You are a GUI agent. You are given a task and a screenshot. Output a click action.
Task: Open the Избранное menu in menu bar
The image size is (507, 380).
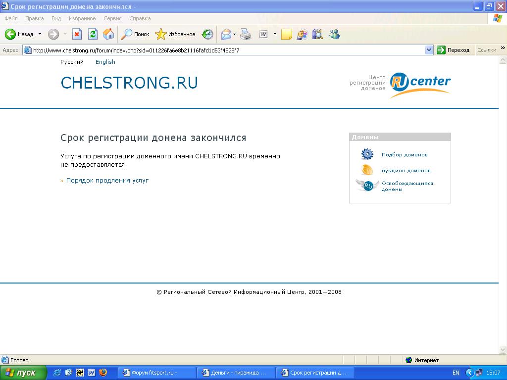click(82, 18)
